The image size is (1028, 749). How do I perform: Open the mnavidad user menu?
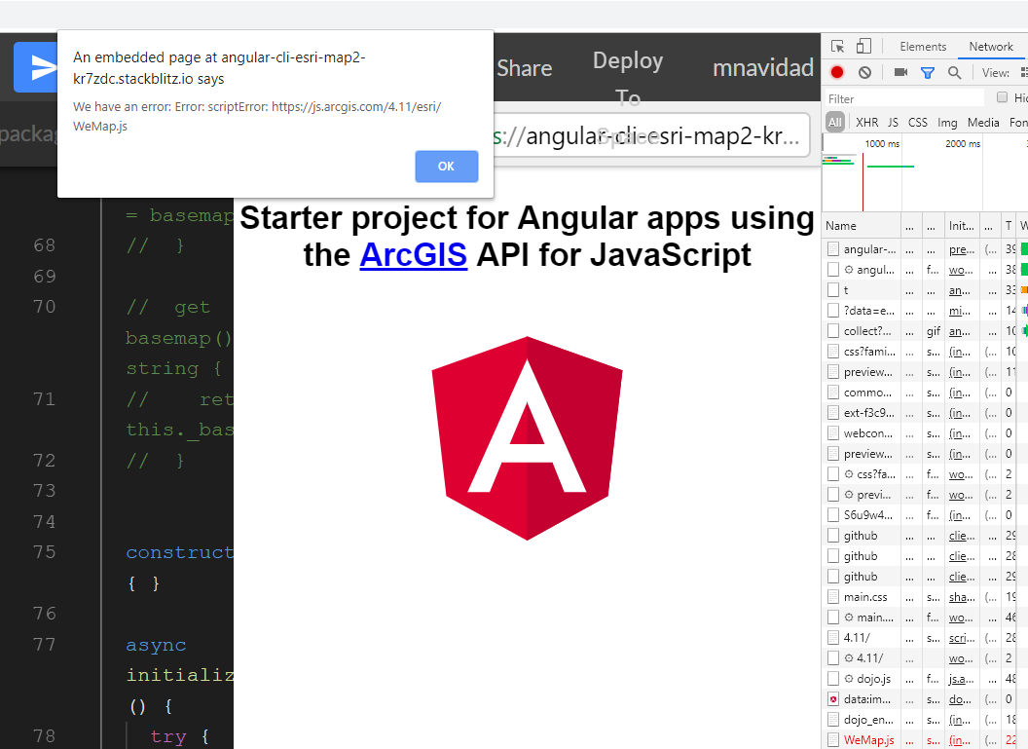pyautogui.click(x=763, y=67)
